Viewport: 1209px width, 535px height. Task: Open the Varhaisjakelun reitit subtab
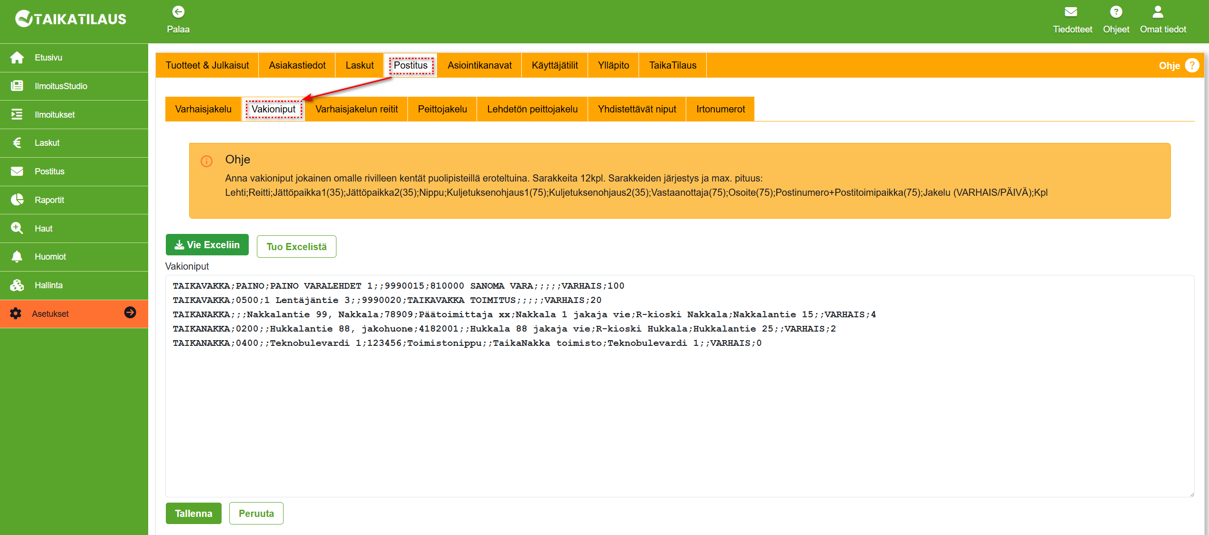point(356,109)
